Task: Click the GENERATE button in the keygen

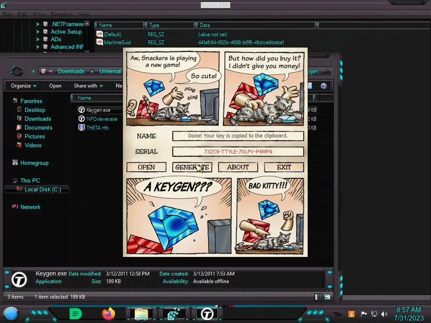Action: [x=192, y=167]
